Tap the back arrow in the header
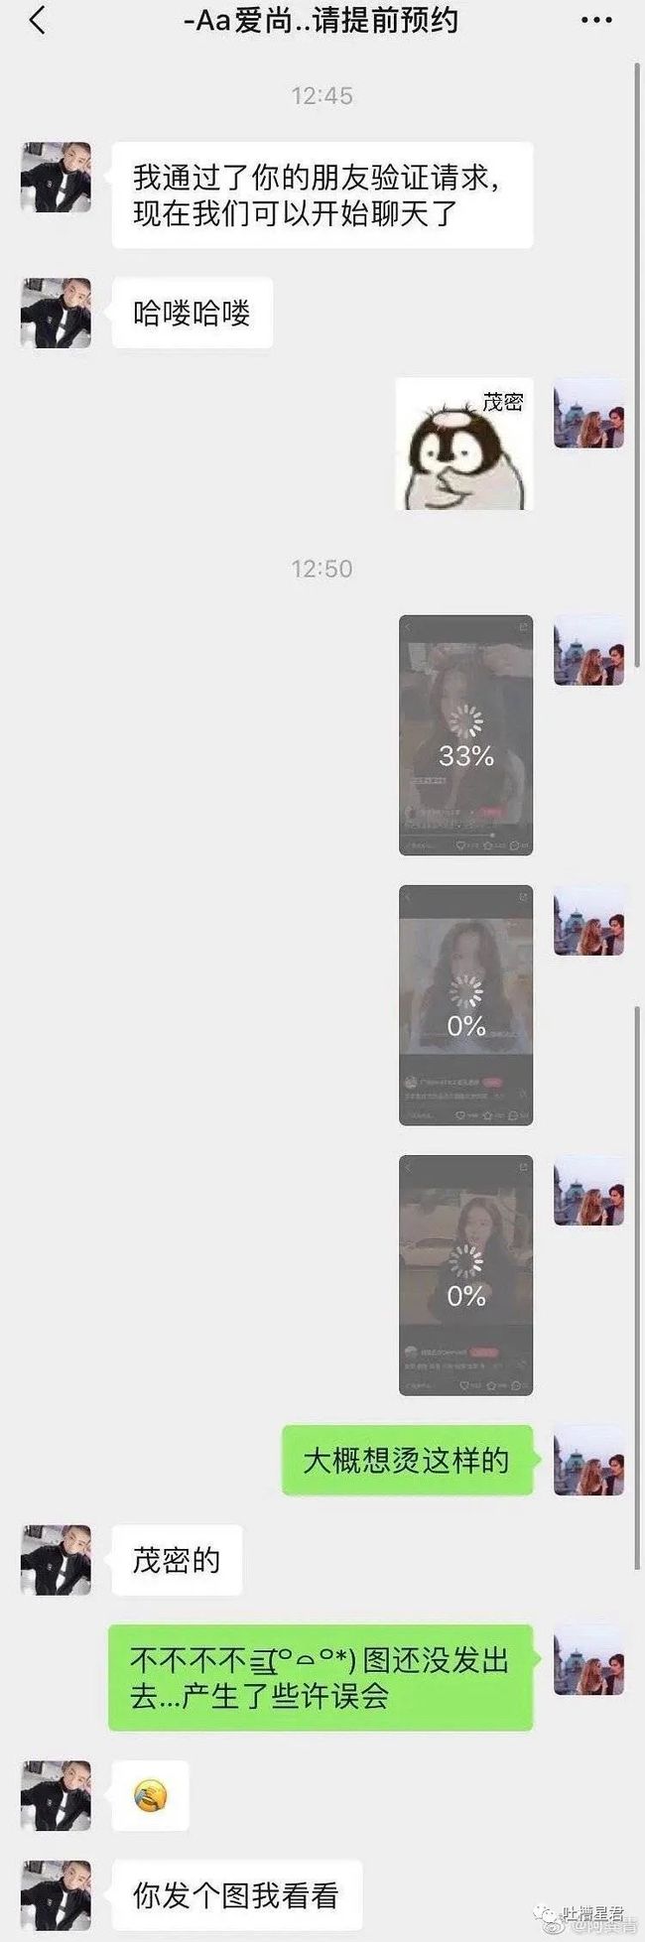This screenshot has width=645, height=1942. (37, 20)
